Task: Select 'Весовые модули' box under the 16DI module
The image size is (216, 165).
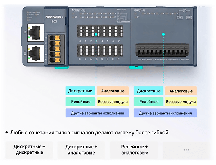Action: click(x=113, y=102)
